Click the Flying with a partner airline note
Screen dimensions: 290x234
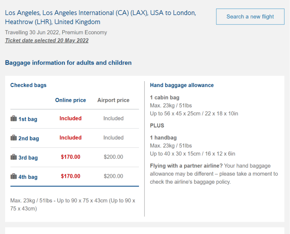214,174
